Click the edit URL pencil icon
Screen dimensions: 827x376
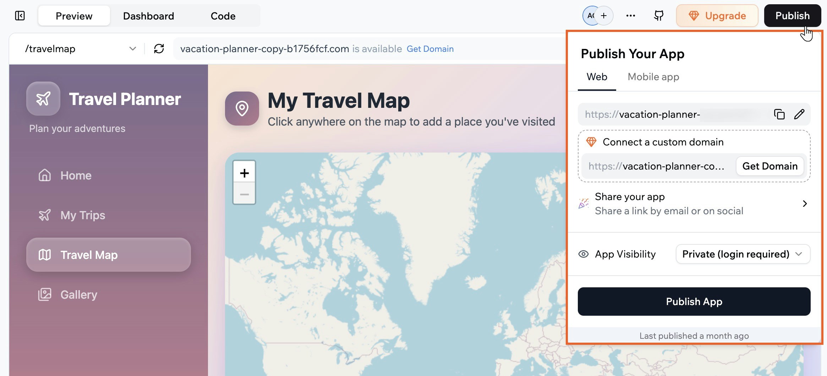coord(800,114)
